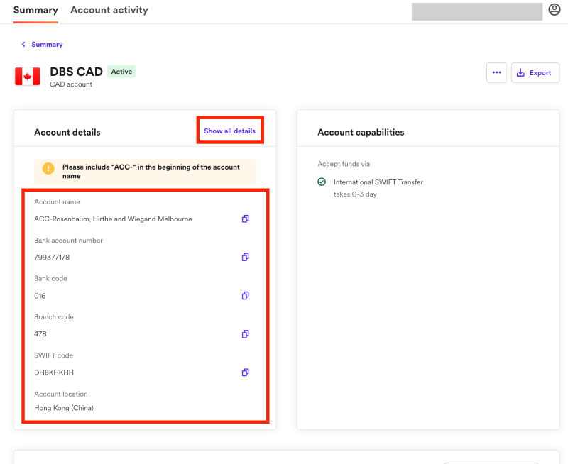
Task: Open the user profile icon
Action: coord(555,9)
